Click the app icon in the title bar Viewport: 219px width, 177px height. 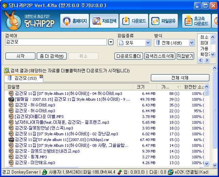pos(5,5)
